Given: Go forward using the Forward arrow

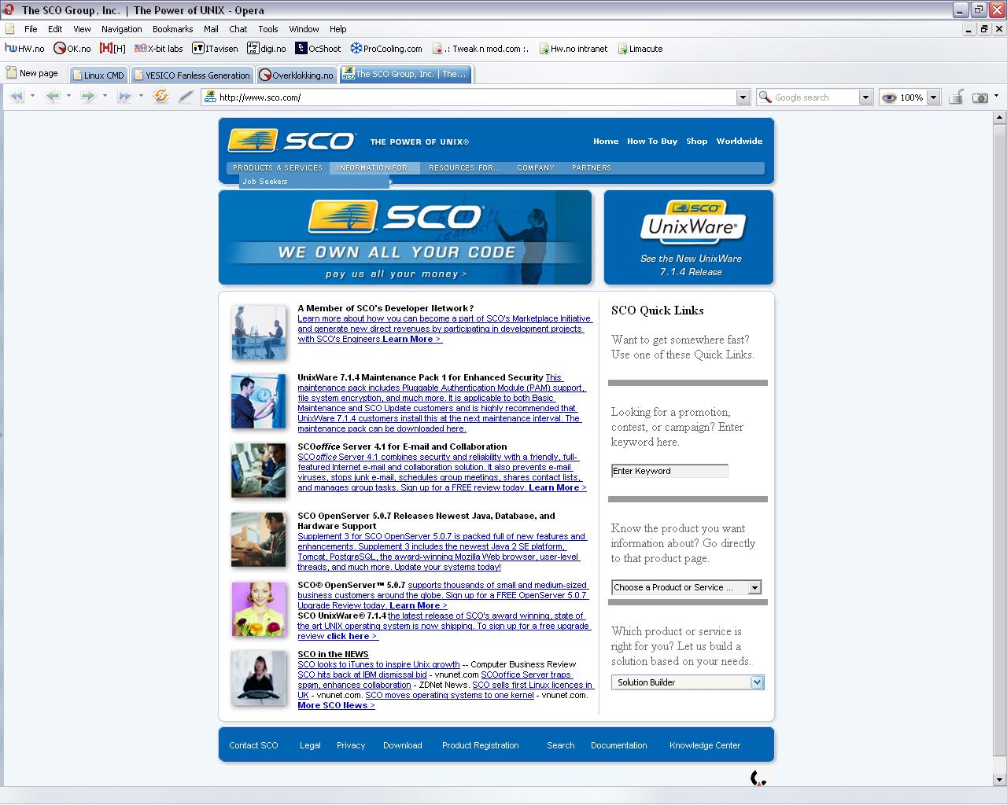Looking at the screenshot, I should pos(88,97).
